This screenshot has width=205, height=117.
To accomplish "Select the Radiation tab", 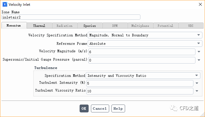I will click(x=64, y=26).
